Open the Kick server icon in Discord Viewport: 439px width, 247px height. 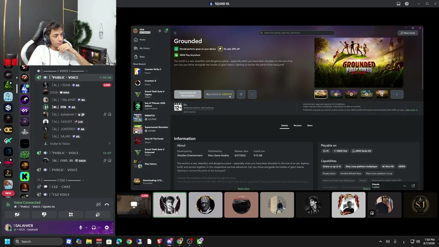coord(24,176)
